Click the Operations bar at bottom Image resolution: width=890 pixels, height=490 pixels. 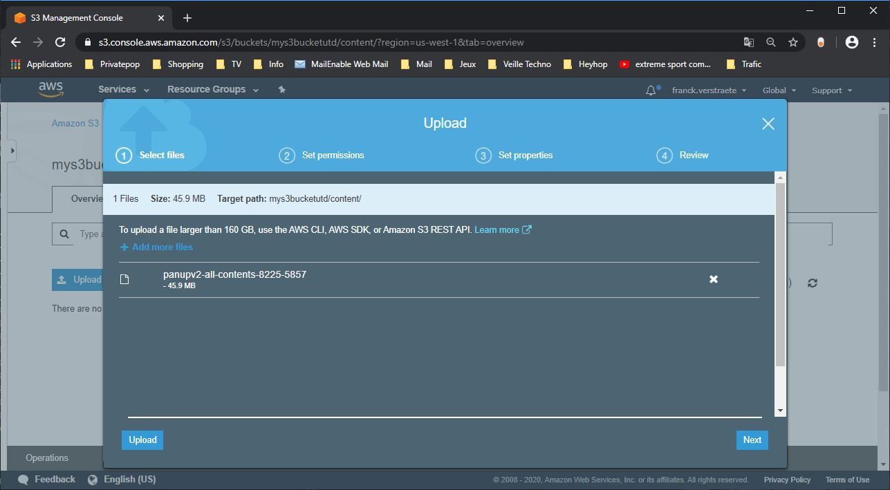[x=47, y=458]
